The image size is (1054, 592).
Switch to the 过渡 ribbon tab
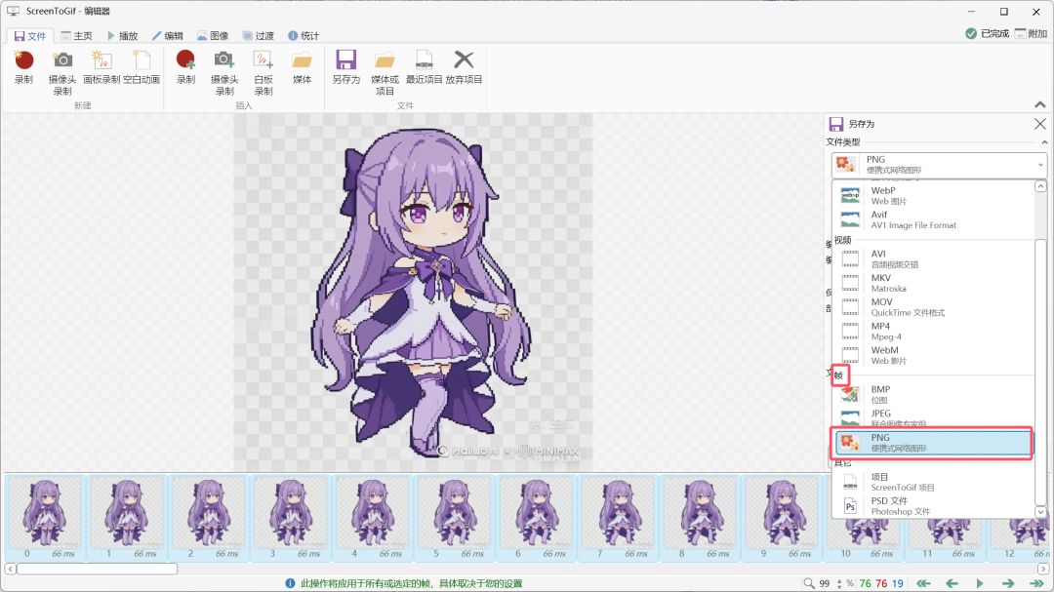click(258, 36)
